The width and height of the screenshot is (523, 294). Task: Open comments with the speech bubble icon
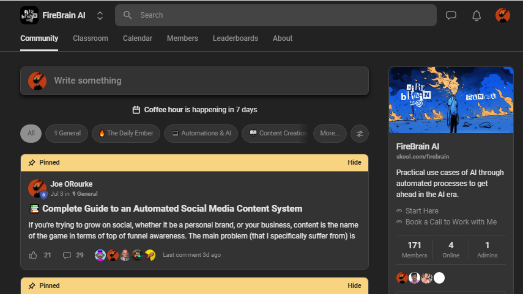point(67,255)
